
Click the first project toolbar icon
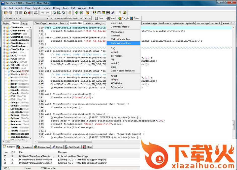tap(6, 13)
